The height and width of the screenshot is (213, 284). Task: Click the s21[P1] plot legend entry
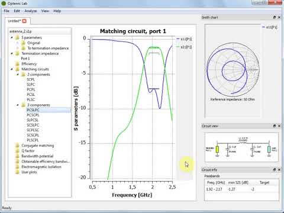pos(184,47)
